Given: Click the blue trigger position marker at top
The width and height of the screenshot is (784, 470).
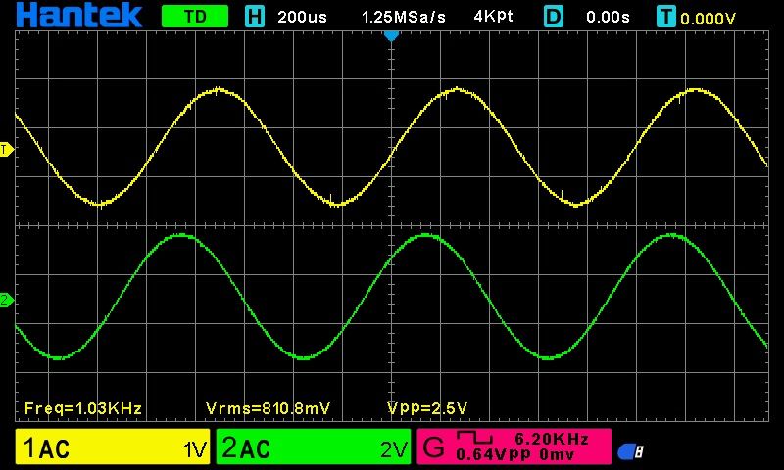Looking at the screenshot, I should tap(391, 36).
